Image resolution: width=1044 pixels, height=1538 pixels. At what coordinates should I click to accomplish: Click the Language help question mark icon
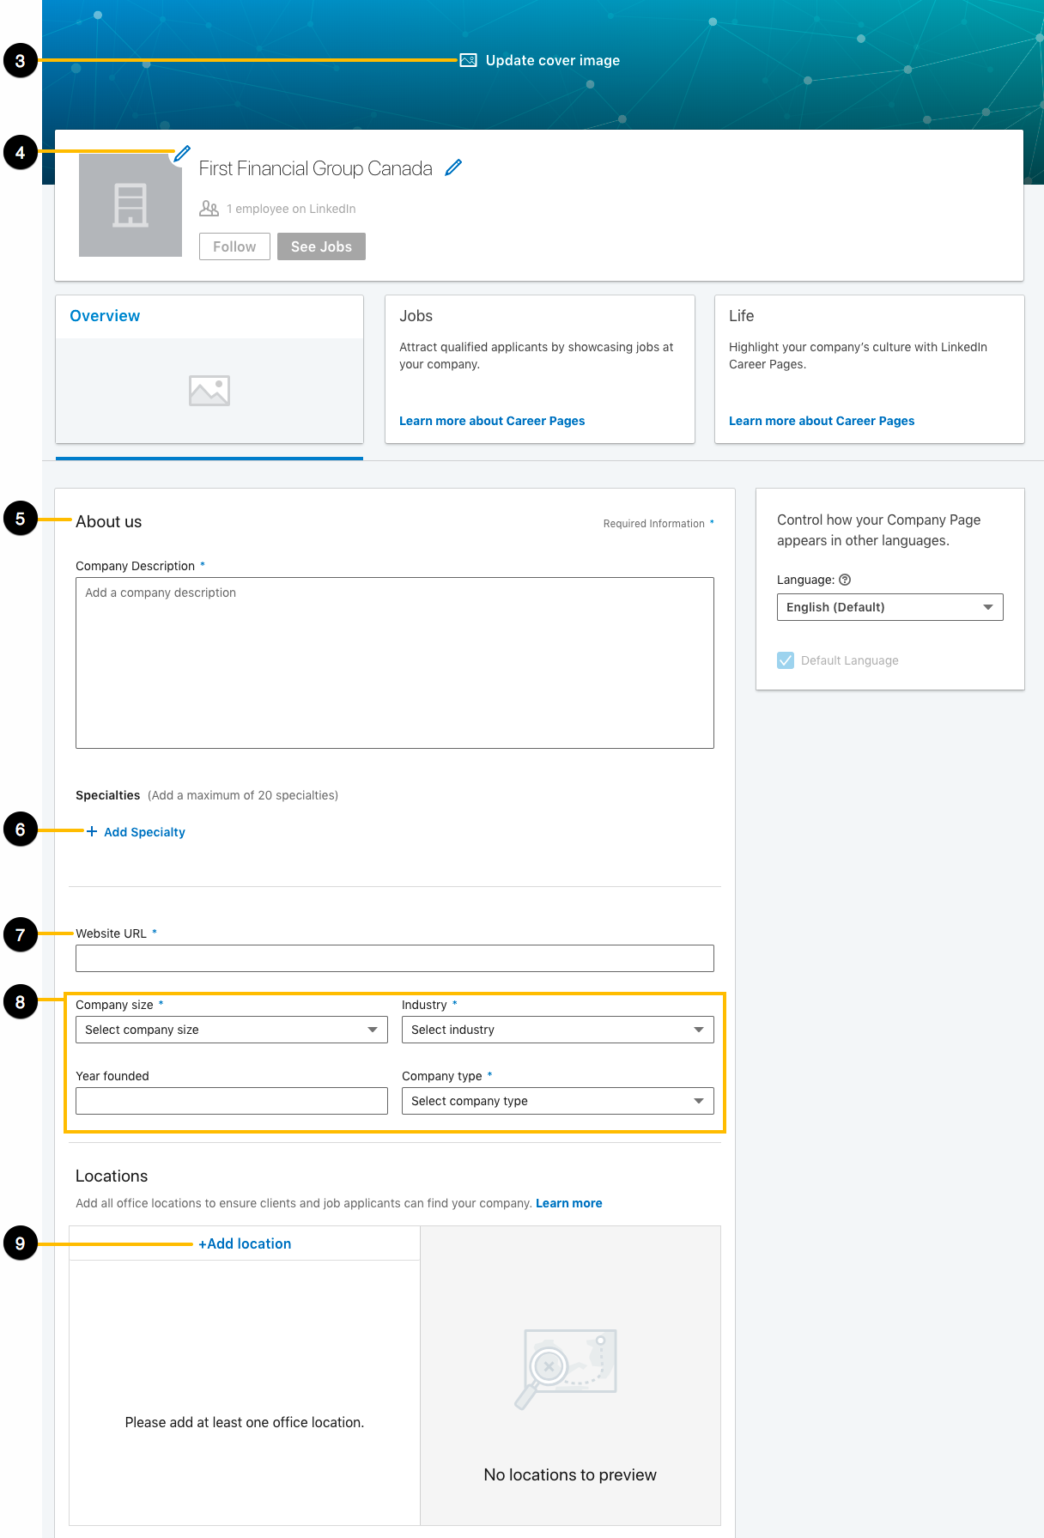tap(845, 580)
